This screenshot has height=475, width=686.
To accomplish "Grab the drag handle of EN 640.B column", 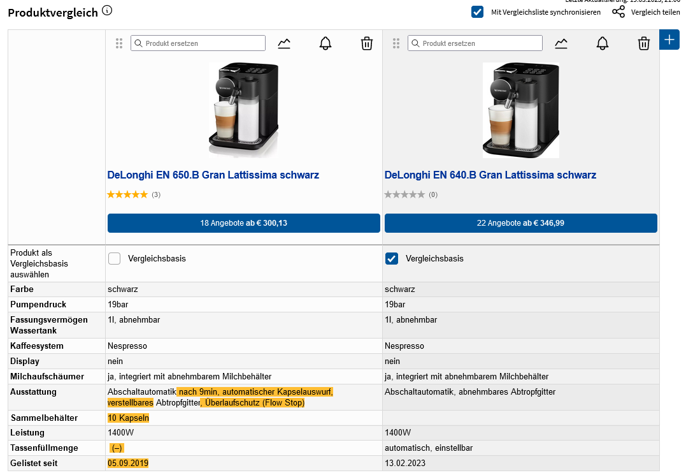I will point(396,43).
